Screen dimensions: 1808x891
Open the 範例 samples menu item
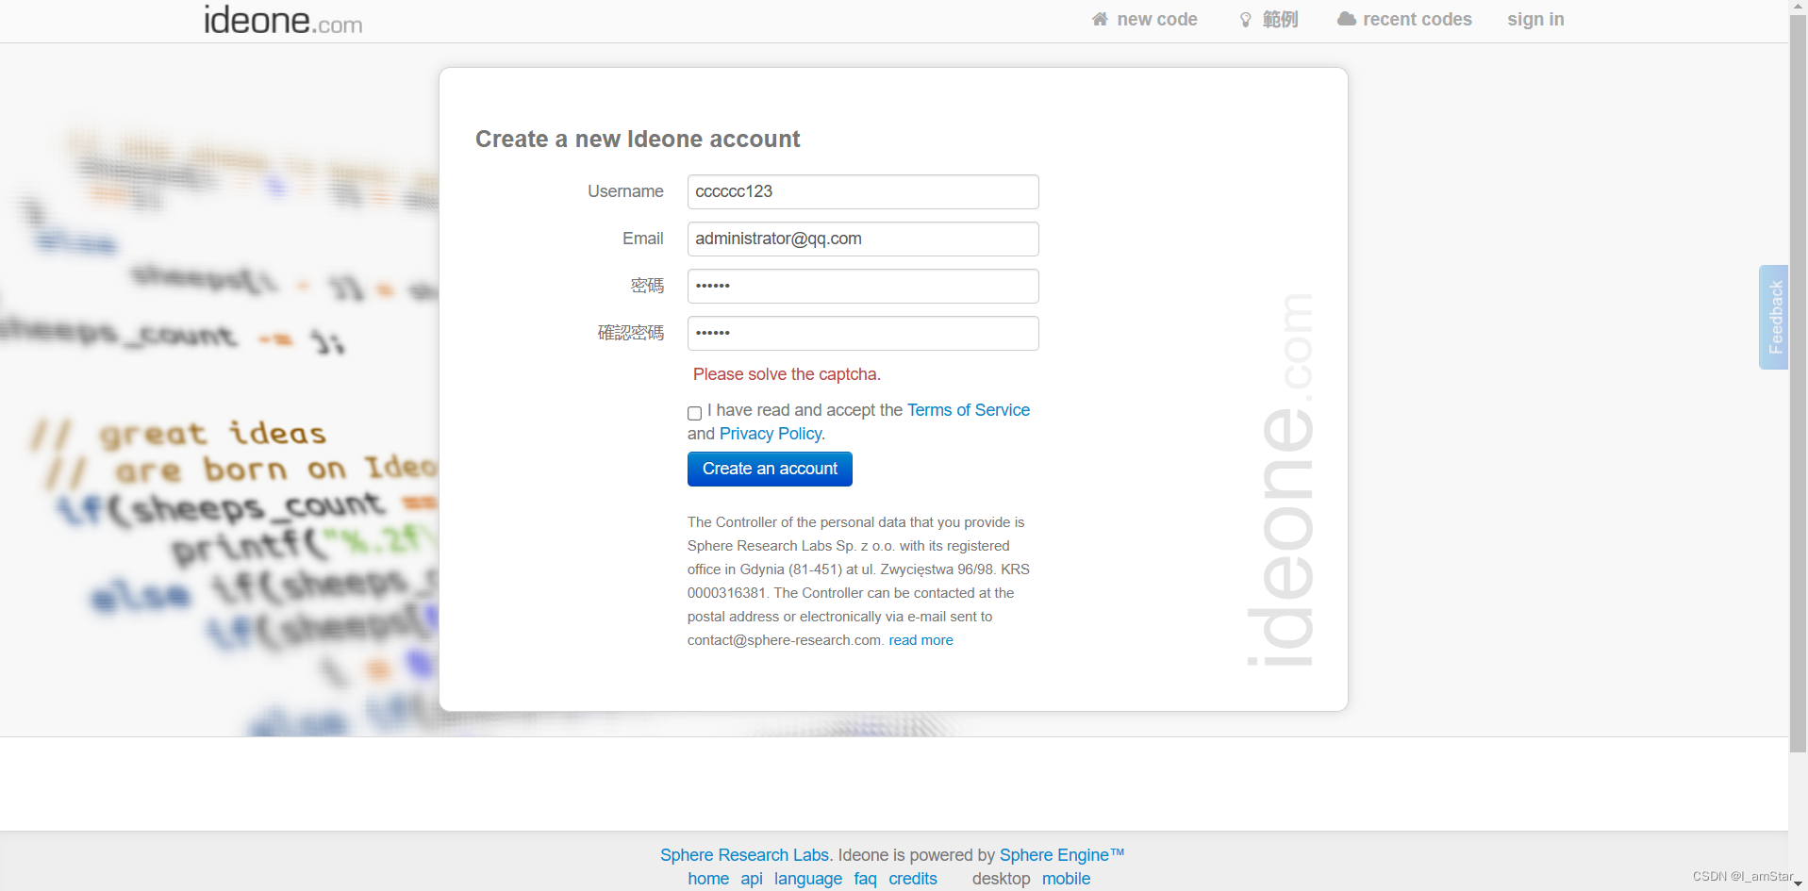coord(1269,19)
